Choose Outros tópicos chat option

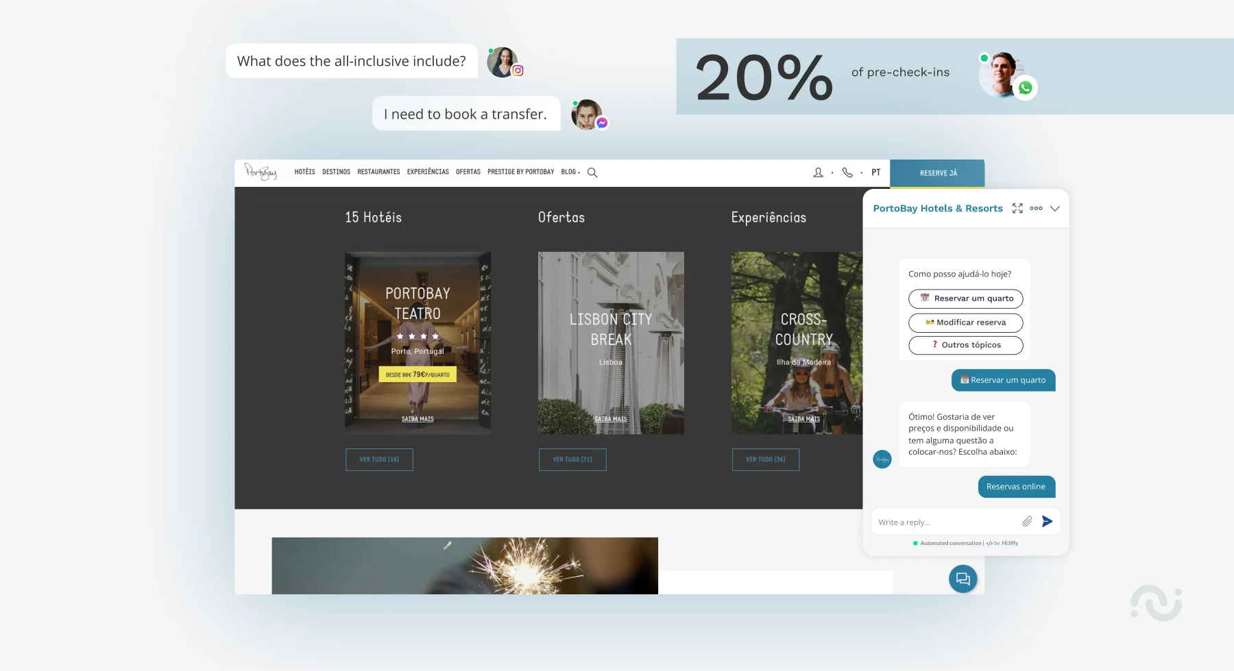pos(965,345)
